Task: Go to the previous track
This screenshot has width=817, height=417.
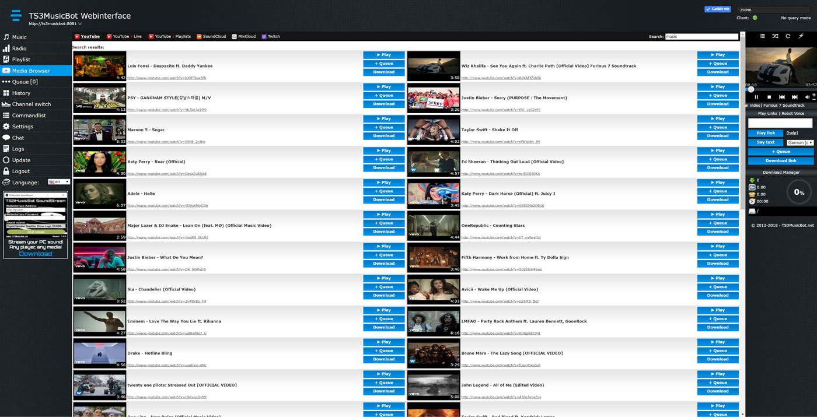Action: coord(781,97)
